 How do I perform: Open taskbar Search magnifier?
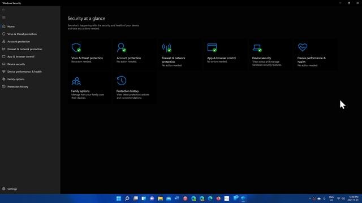(x=127, y=198)
